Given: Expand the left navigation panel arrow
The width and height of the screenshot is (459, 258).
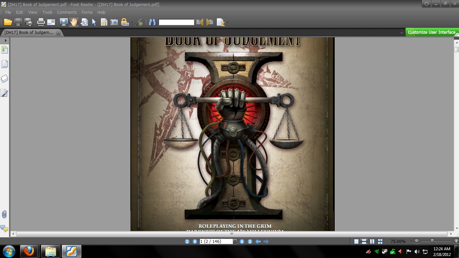Looking at the screenshot, I should [x=6, y=40].
